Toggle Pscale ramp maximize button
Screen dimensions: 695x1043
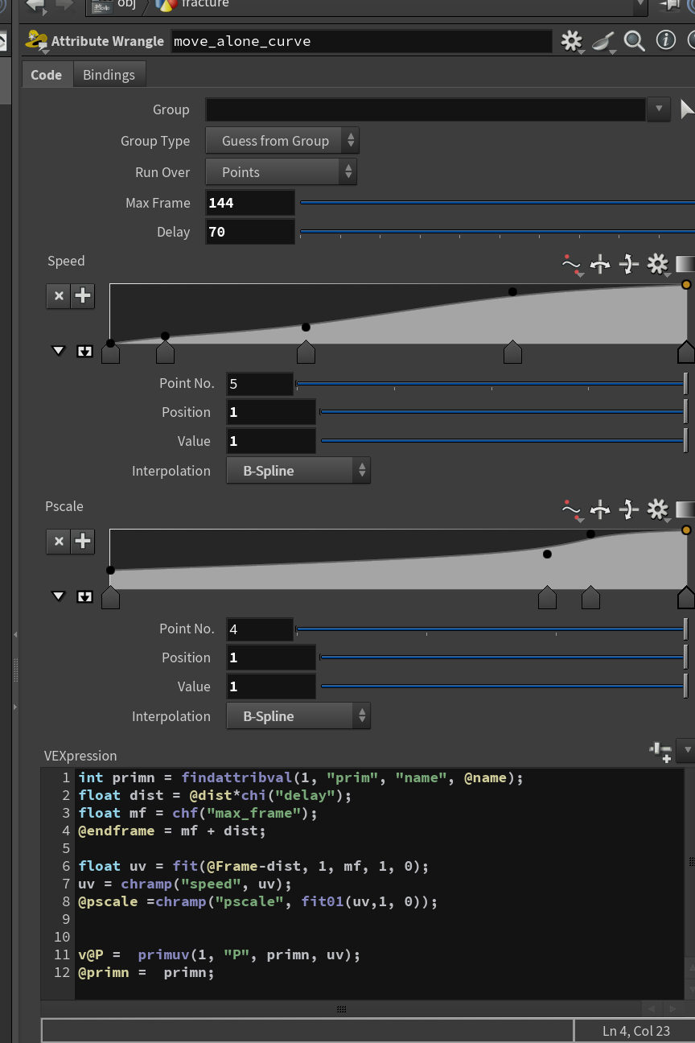84,596
